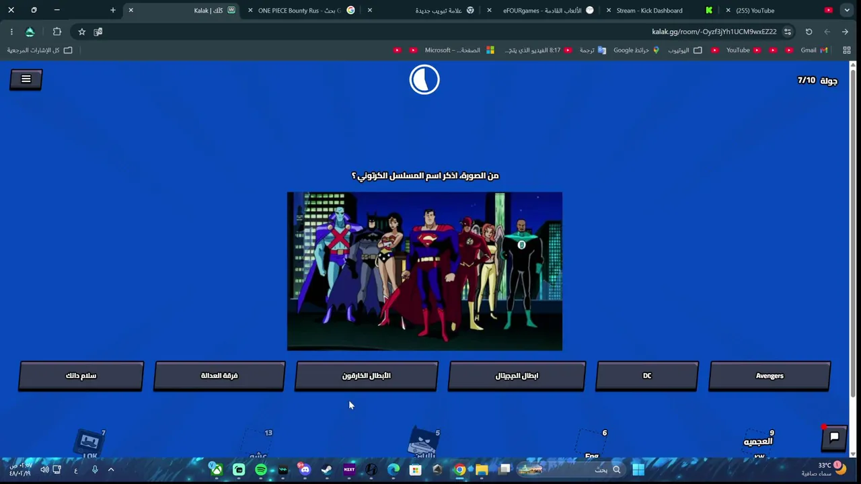Viewport: 861px width, 484px height.
Task: Open the ترجمة bookmark
Action: (593, 50)
